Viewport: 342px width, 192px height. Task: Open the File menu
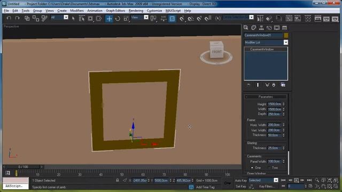[x=6, y=11]
